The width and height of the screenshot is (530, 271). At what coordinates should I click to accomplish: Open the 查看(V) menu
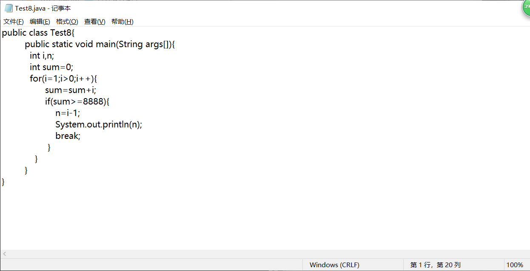pos(95,22)
